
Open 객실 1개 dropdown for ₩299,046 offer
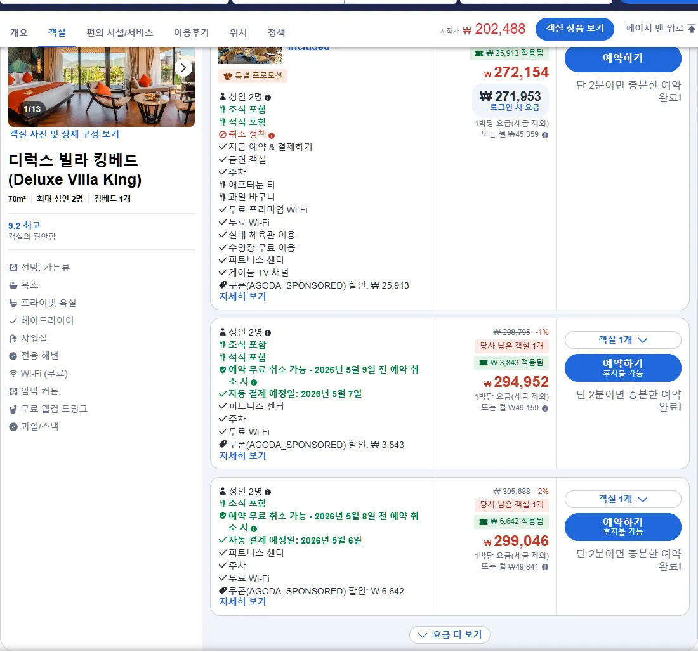coord(622,499)
